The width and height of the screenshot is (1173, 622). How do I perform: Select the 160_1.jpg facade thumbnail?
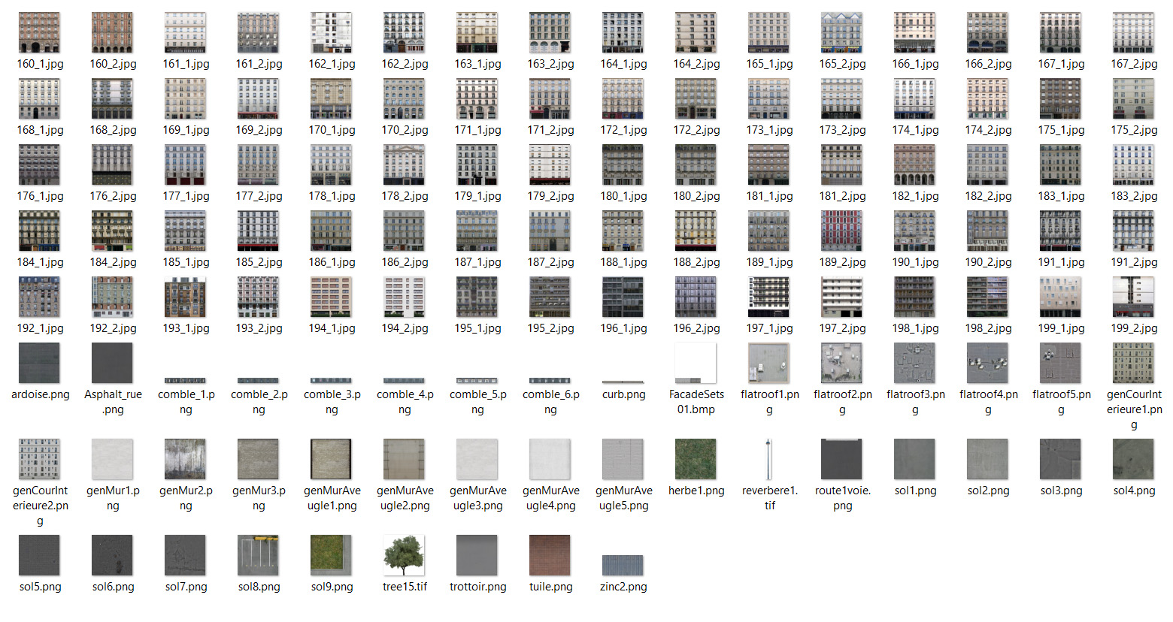coord(39,32)
